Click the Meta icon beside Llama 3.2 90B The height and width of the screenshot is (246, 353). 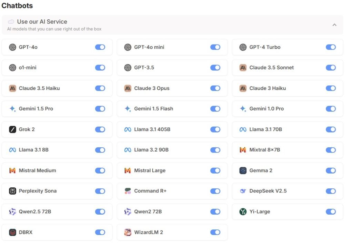coord(128,150)
